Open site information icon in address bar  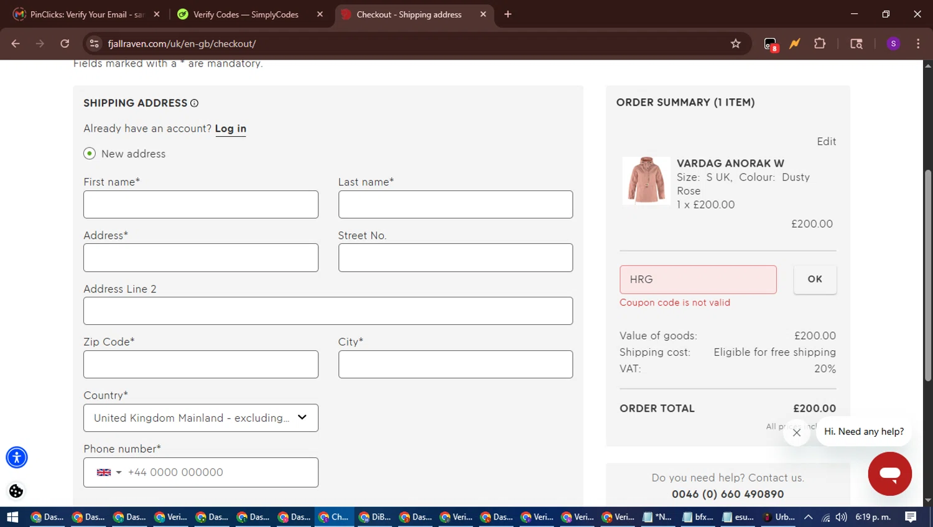click(x=95, y=44)
